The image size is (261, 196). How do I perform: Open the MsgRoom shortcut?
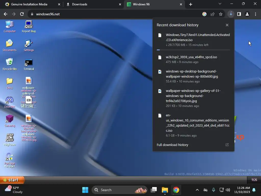point(10,140)
